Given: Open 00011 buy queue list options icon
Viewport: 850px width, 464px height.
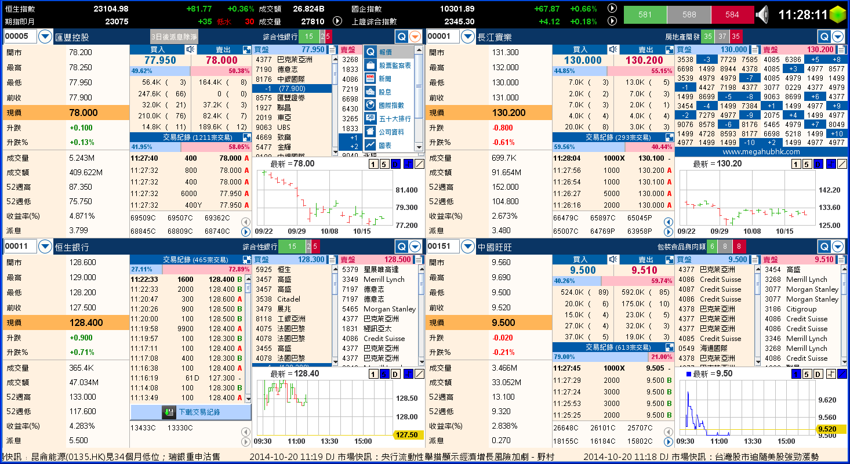Looking at the screenshot, I should [332, 259].
